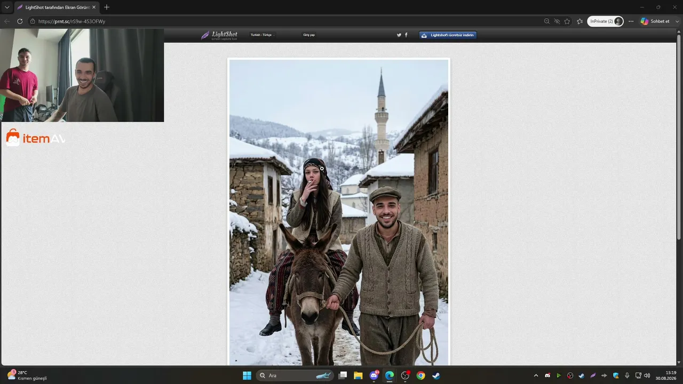Switch to the LightShot Ekran Görüntüsü tab
Screen dimensions: 683x384
pos(56,7)
